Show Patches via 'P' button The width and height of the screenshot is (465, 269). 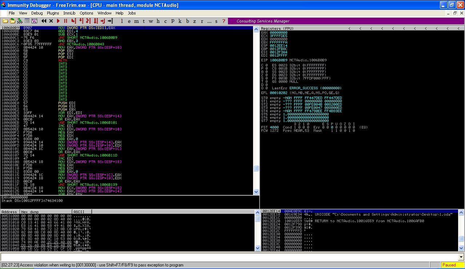point(173,21)
